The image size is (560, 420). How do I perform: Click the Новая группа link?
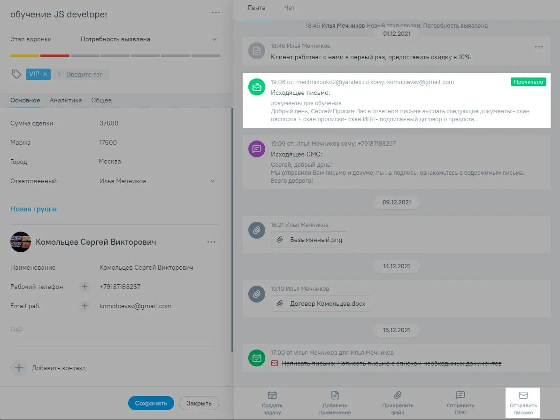[34, 209]
